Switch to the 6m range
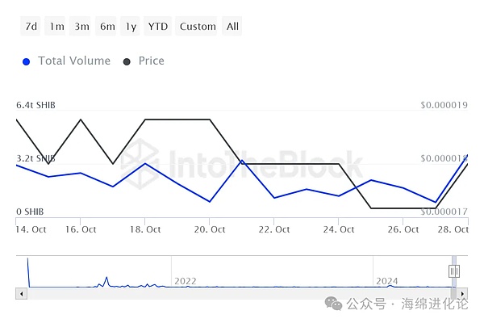484x323 pixels. tap(106, 27)
